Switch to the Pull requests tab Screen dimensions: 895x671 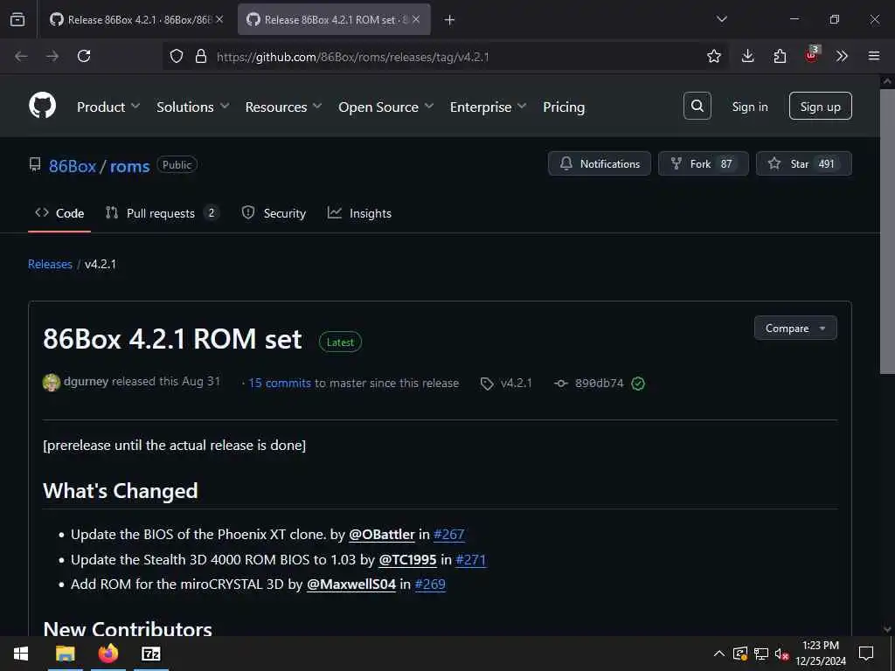pyautogui.click(x=162, y=213)
